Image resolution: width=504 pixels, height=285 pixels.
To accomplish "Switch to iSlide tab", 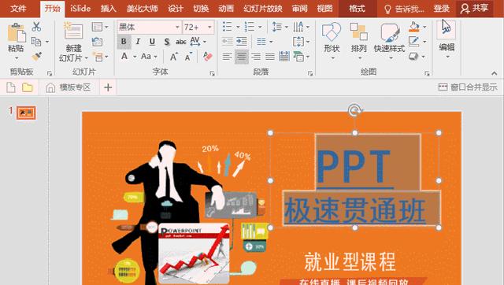I will point(80,9).
